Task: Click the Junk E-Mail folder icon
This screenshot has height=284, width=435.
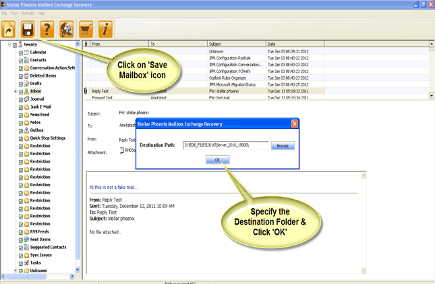Action: (x=26, y=107)
